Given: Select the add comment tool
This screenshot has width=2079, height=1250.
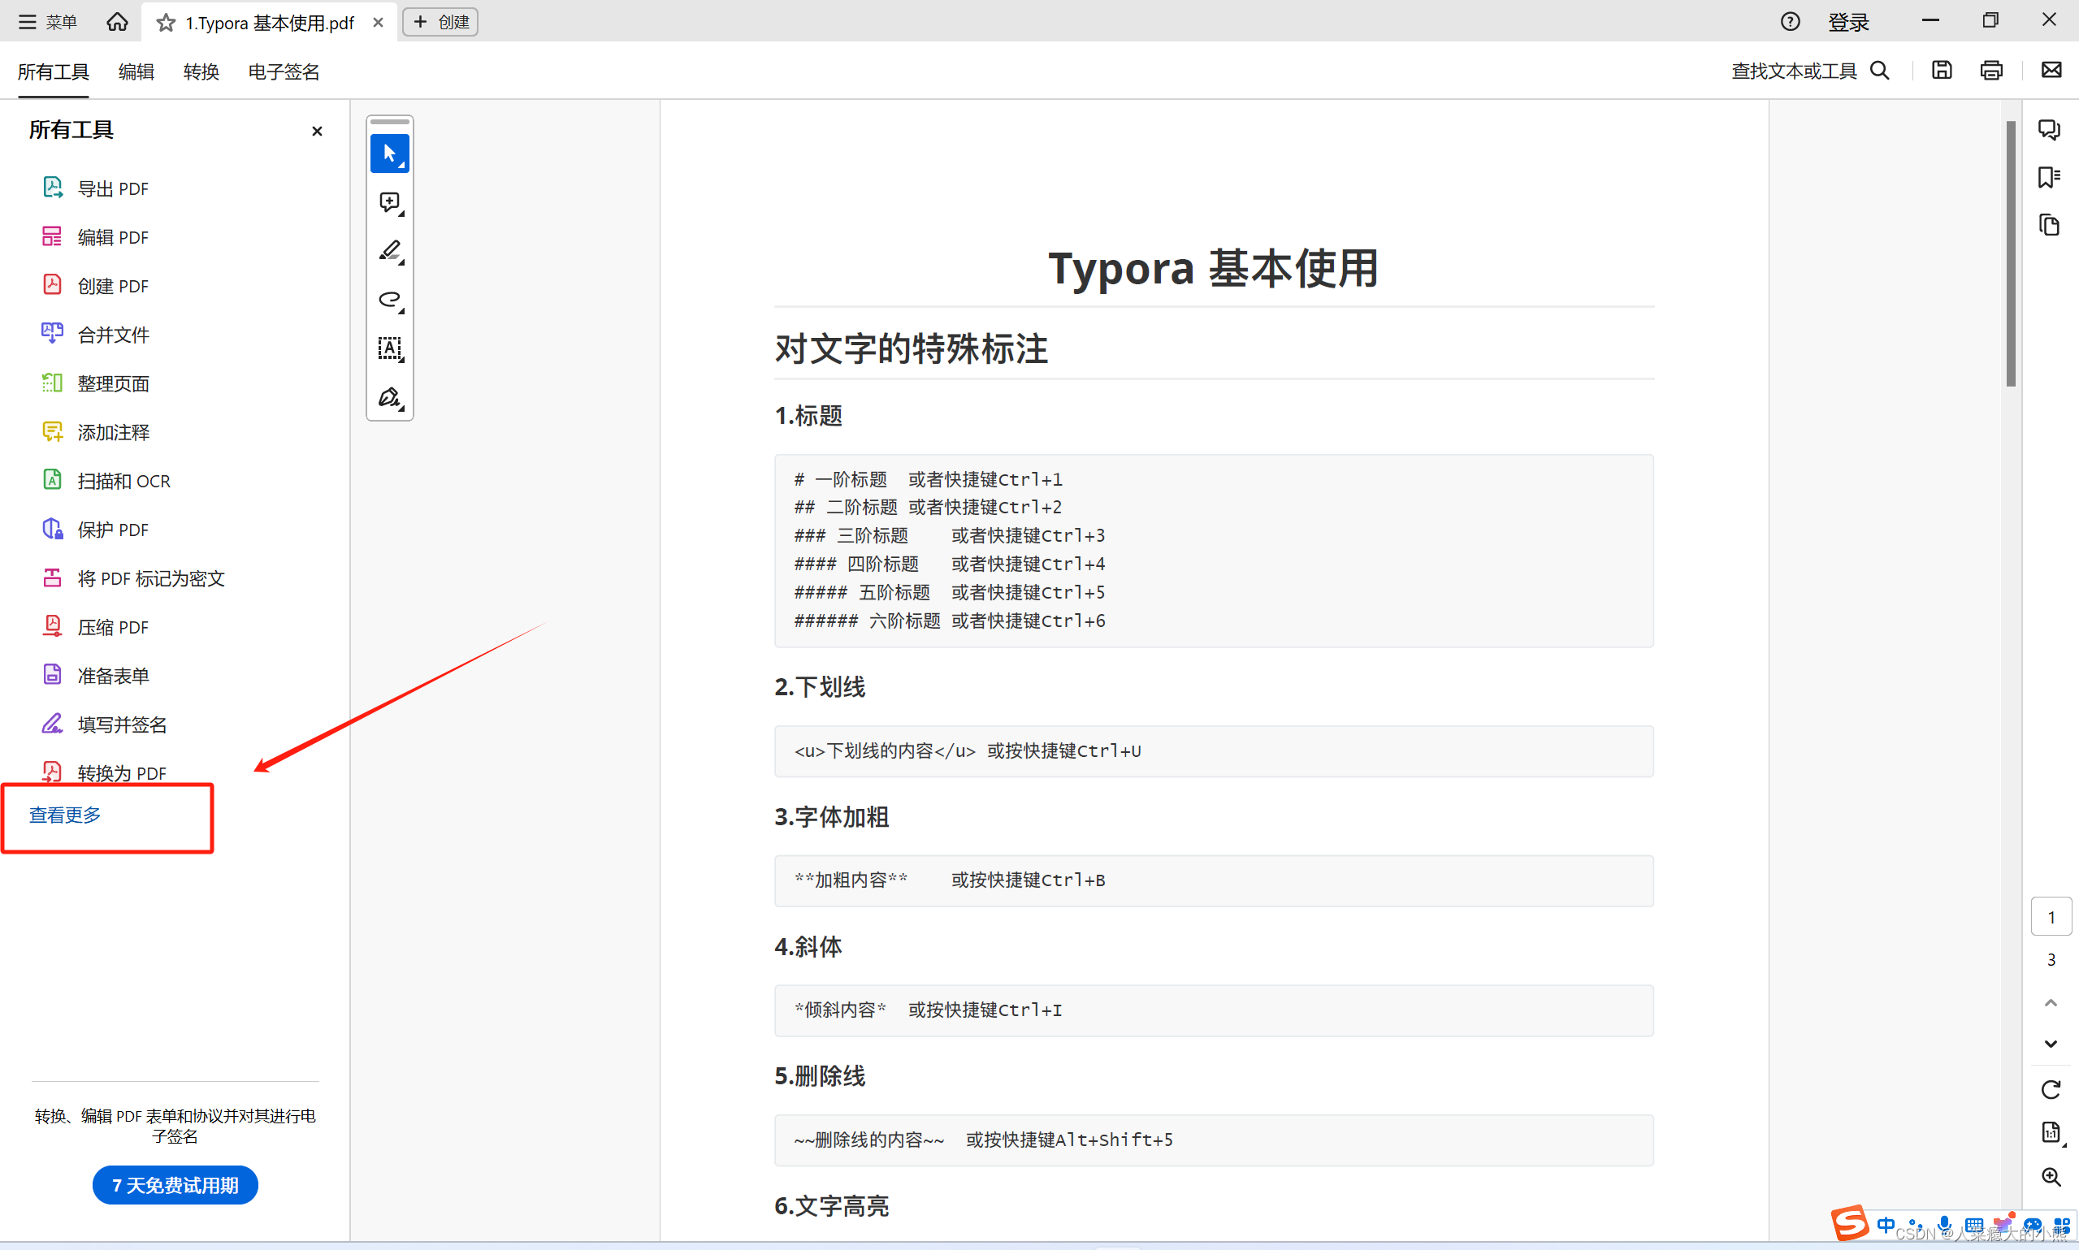Looking at the screenshot, I should [x=389, y=202].
